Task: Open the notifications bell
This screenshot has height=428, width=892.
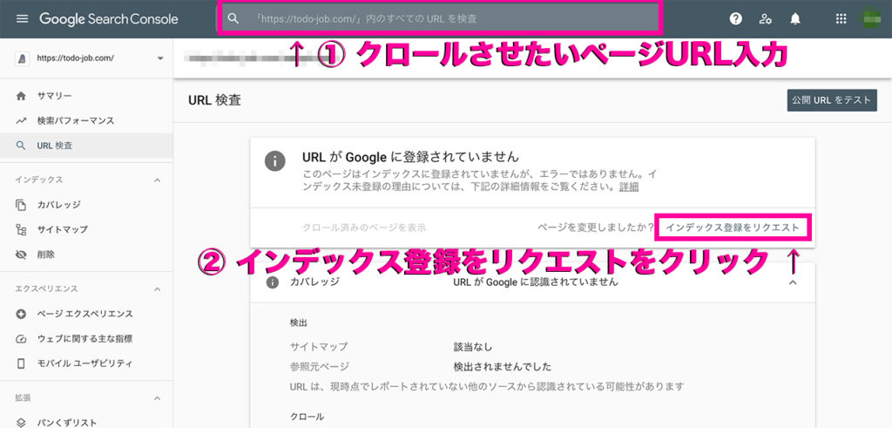Action: [x=795, y=19]
